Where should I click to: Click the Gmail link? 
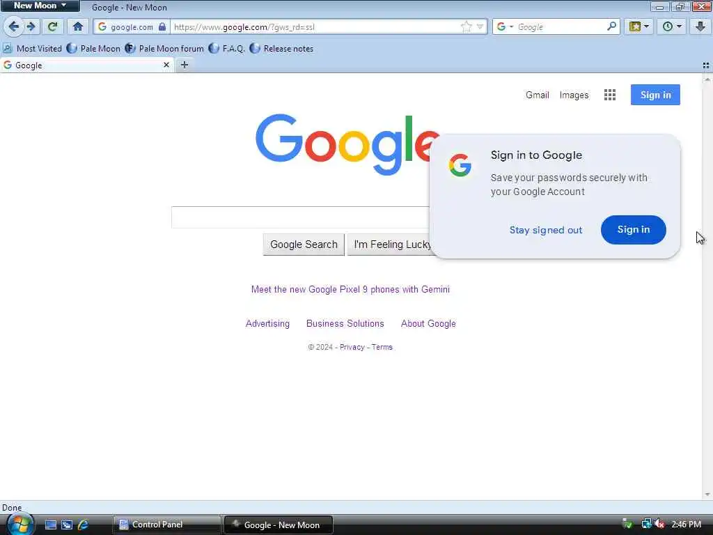[x=537, y=95]
